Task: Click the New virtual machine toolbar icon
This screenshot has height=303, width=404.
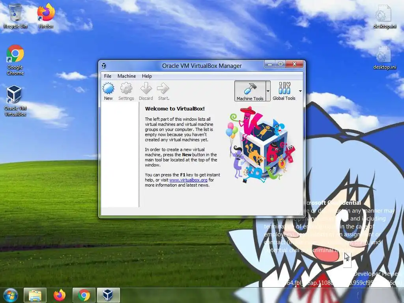Action: (108, 91)
